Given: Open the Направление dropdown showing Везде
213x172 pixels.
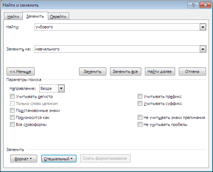Looking at the screenshot, I should [52, 88].
